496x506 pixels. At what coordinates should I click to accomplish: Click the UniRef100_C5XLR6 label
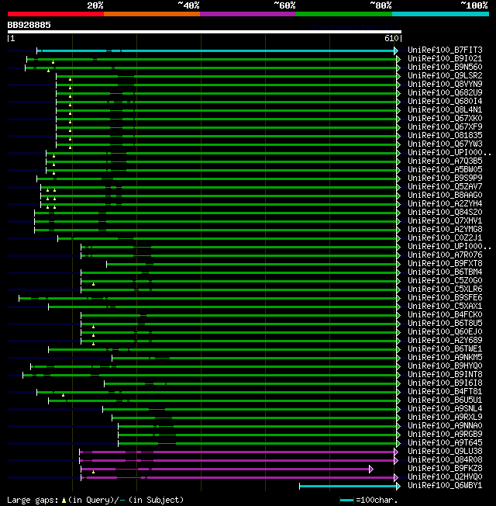tap(445, 289)
